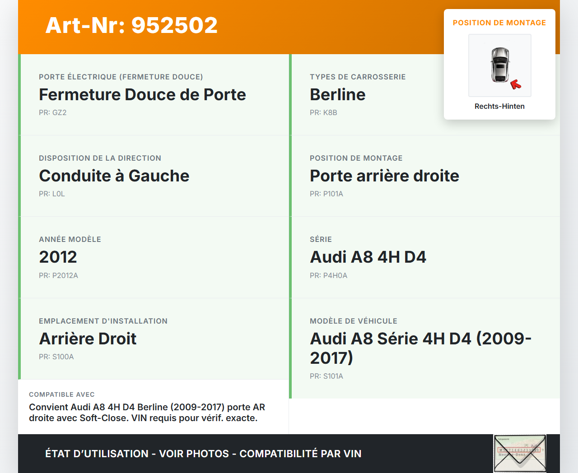Select the 'Conduite à Gauche' steering entry
578x473 pixels.
coord(114,176)
